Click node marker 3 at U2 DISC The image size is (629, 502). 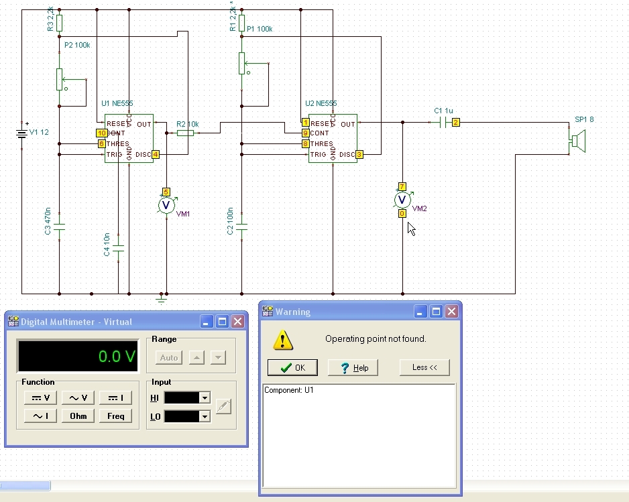point(359,154)
